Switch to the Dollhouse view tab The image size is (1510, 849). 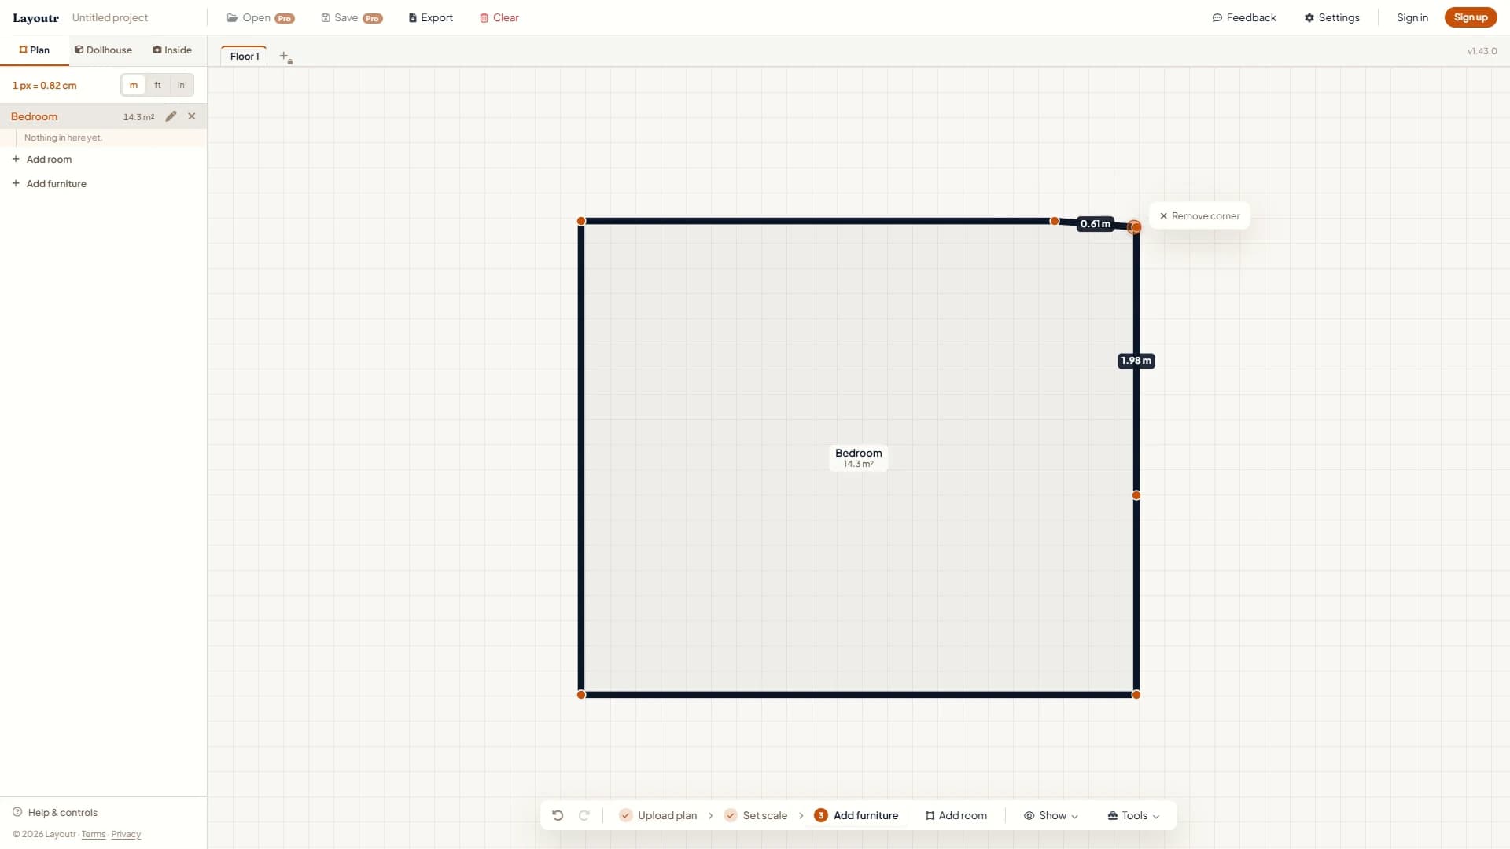(x=103, y=50)
